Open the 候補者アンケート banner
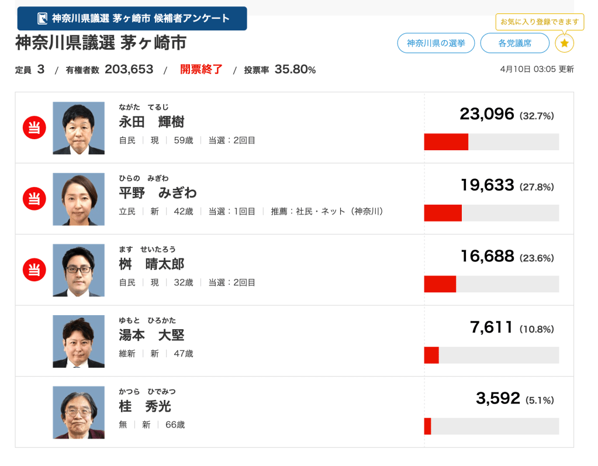 pos(132,19)
